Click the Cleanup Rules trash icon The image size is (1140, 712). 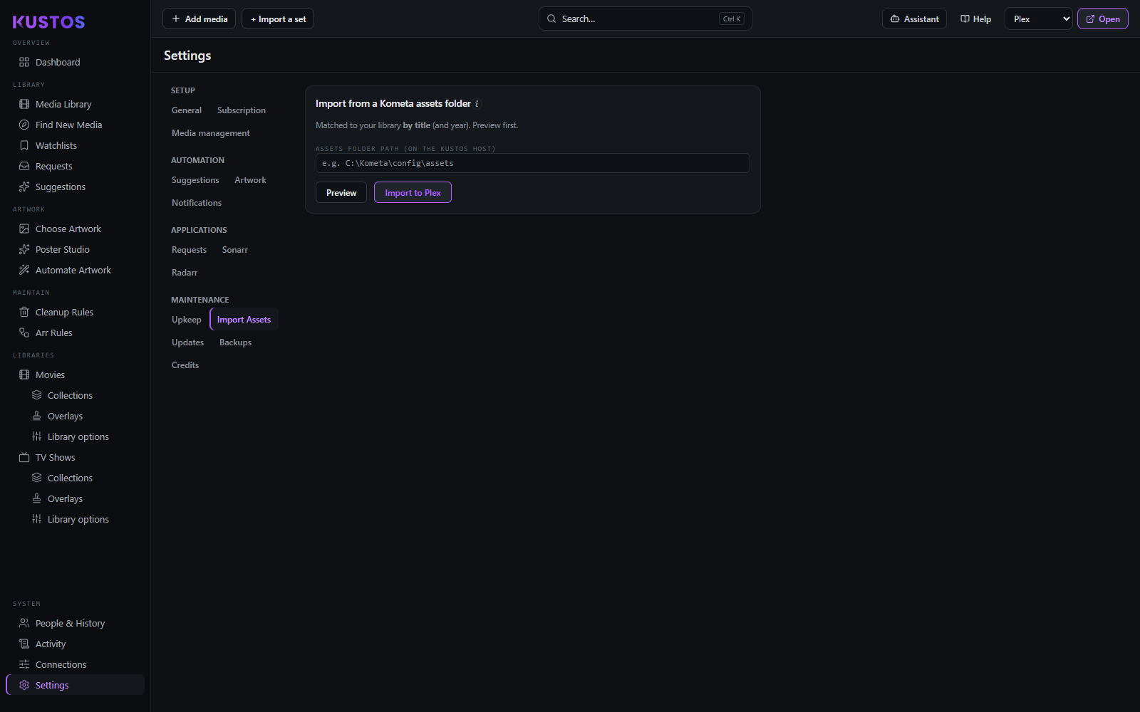pos(24,312)
